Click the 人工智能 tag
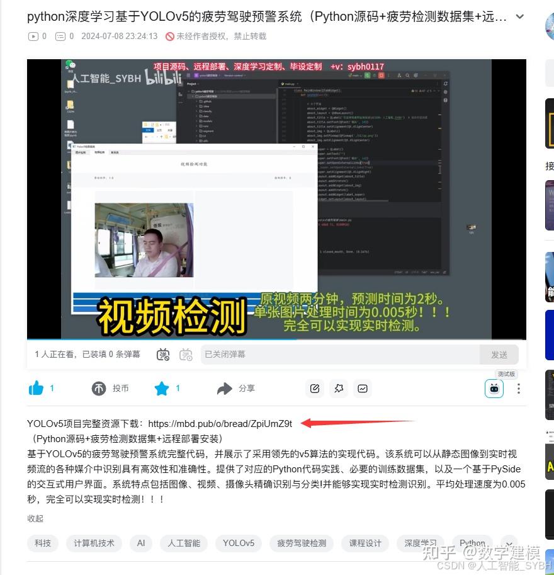 (184, 544)
